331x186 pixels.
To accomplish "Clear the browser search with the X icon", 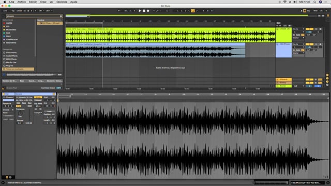I will [x=61, y=16].
